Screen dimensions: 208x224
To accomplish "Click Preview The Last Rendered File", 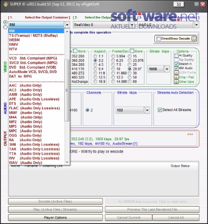I will pyautogui.click(x=152, y=209).
